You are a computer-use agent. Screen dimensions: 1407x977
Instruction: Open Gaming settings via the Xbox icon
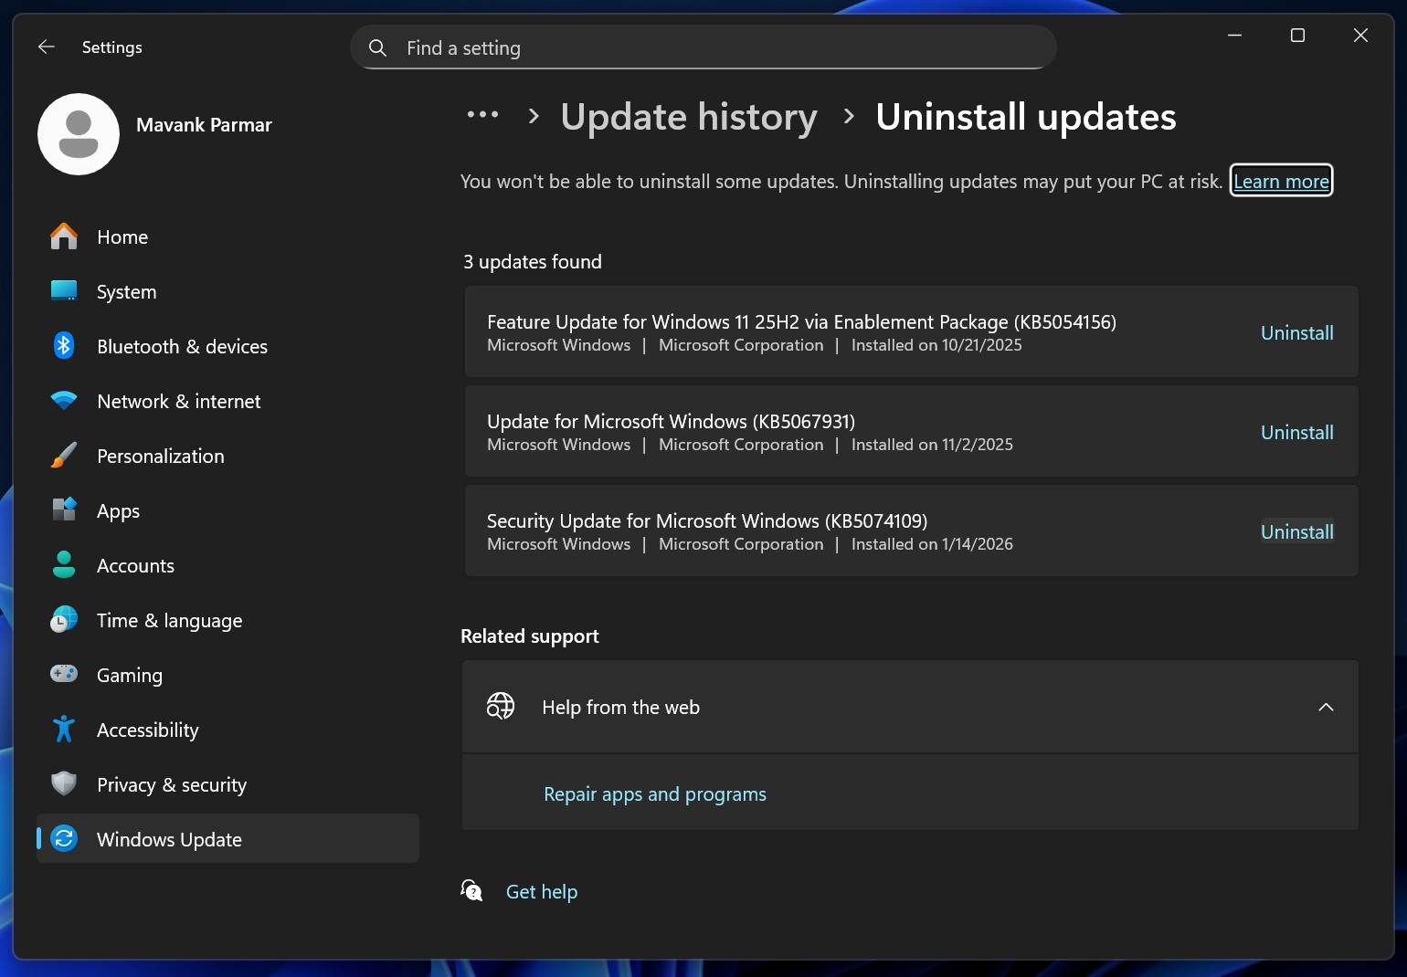pyautogui.click(x=63, y=675)
